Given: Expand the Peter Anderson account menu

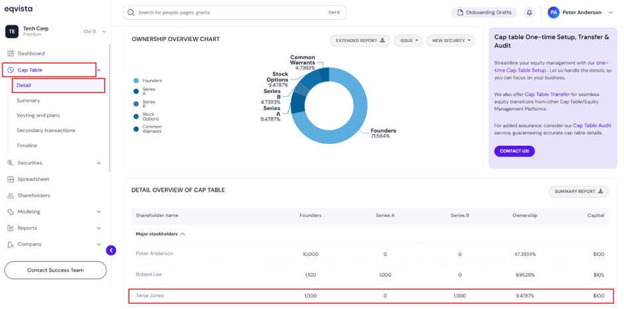Looking at the screenshot, I should (611, 13).
